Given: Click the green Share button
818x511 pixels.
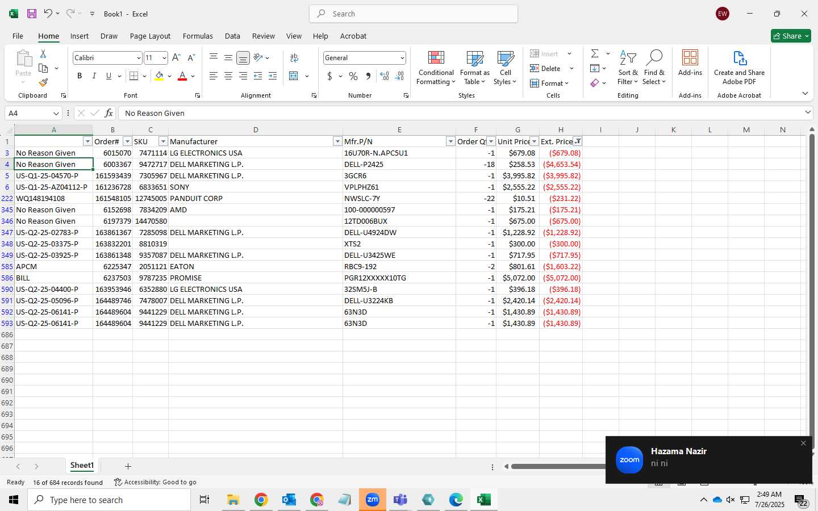Looking at the screenshot, I should tap(791, 36).
